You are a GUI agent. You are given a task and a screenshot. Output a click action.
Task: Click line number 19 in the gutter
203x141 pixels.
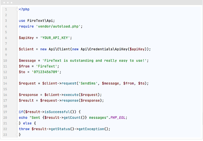[5, 112]
